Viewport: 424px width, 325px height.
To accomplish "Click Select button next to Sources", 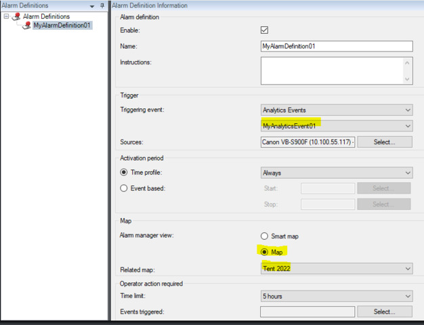I will point(385,142).
